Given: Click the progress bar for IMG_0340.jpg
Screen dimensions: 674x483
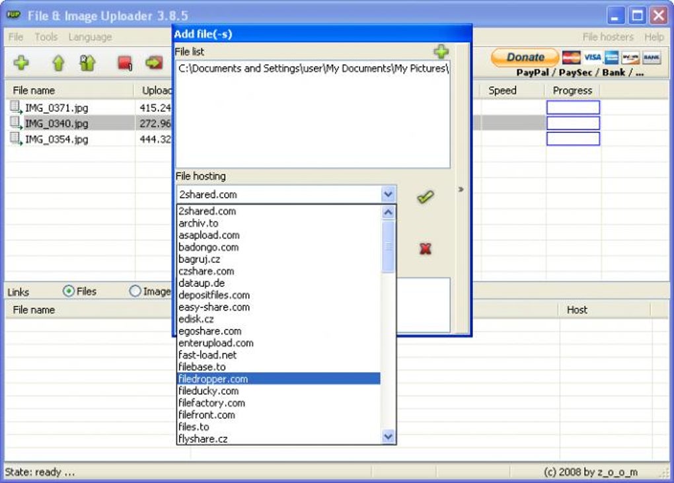Looking at the screenshot, I should click(x=573, y=123).
